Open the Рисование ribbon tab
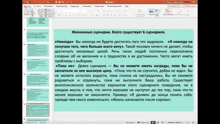The width and height of the screenshot is (220, 124). tap(48, 6)
